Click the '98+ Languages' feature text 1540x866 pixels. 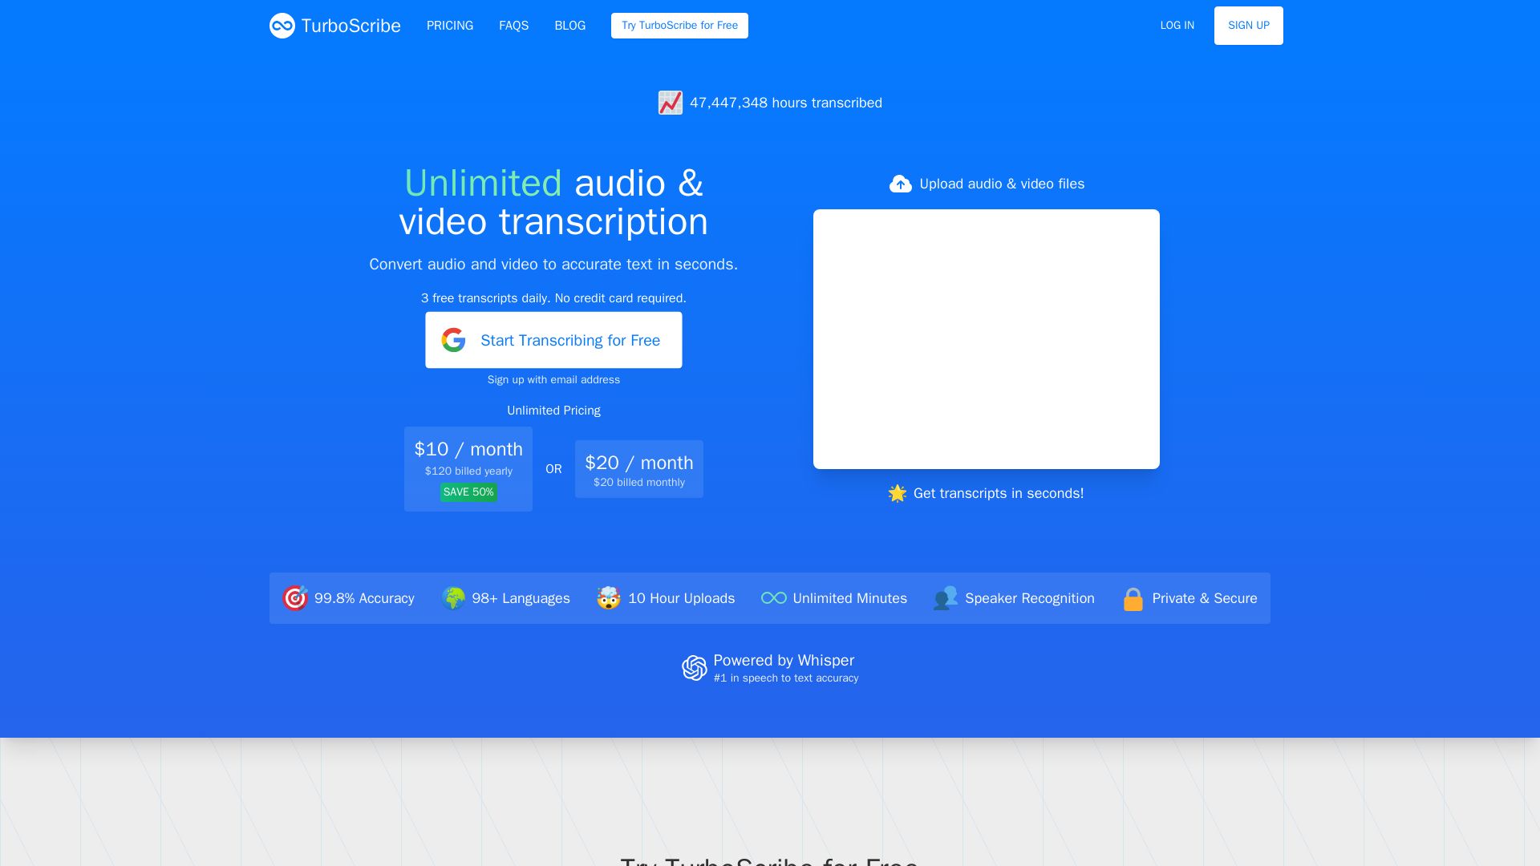point(521,598)
